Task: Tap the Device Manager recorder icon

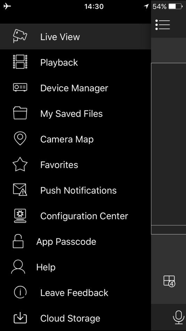Action: (20, 87)
